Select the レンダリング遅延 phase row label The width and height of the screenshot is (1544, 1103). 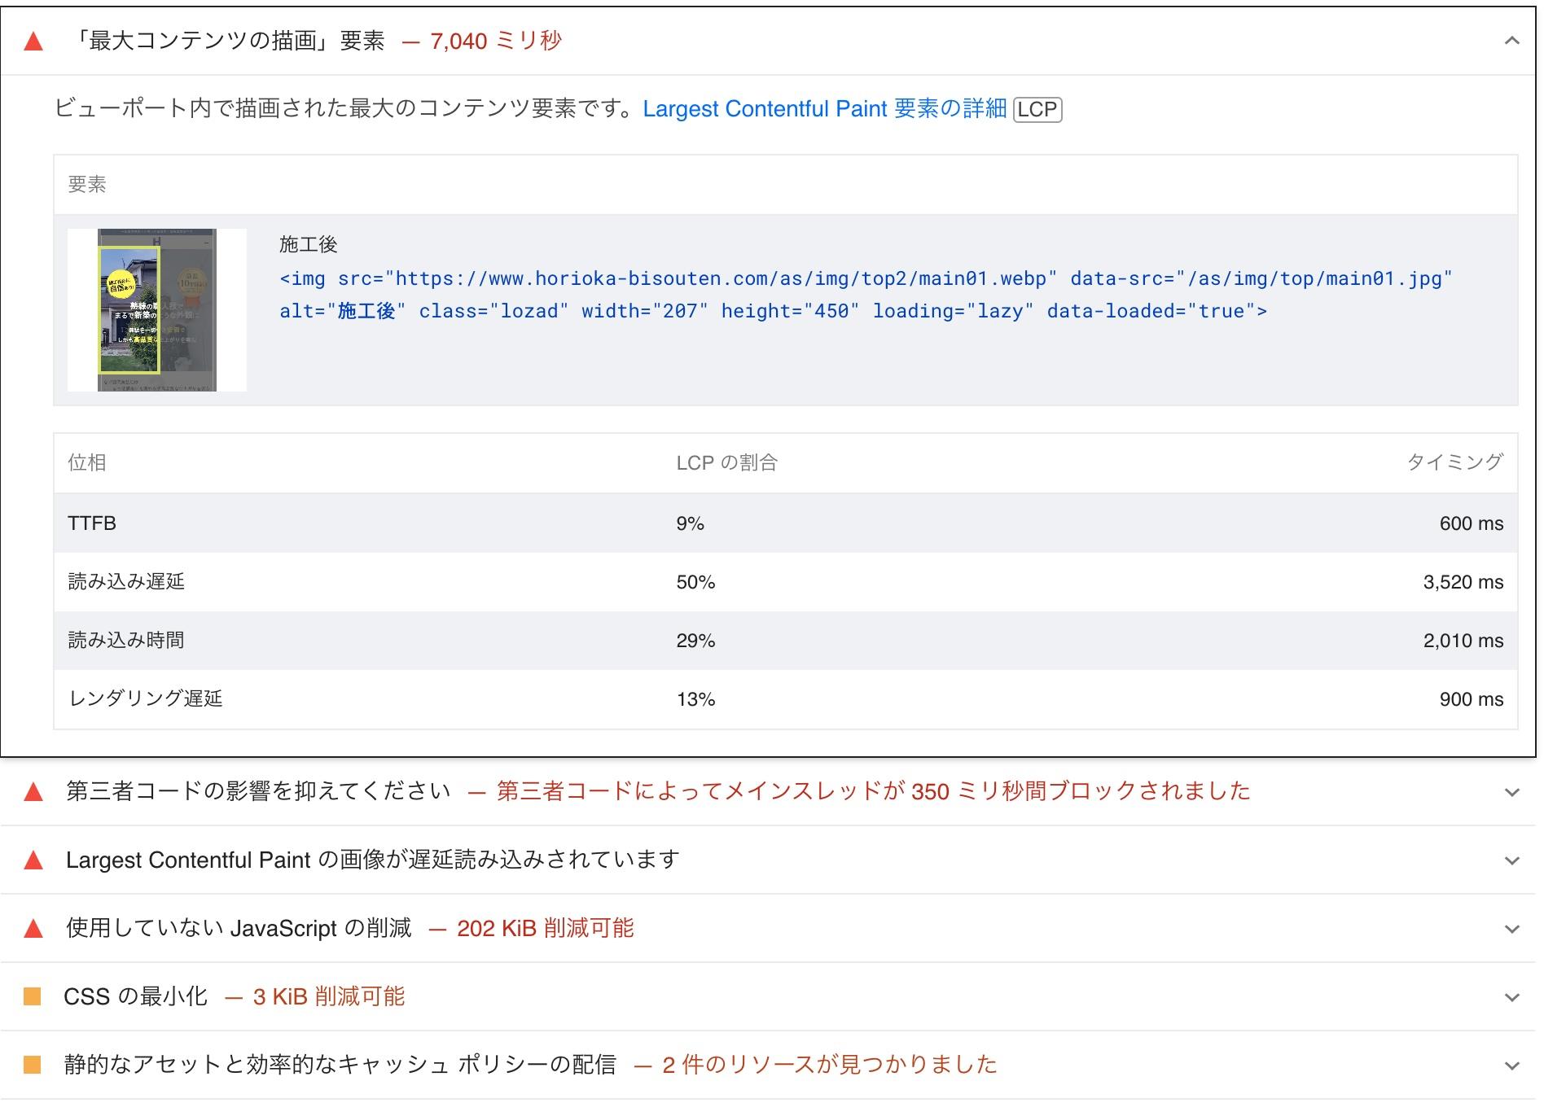146,699
